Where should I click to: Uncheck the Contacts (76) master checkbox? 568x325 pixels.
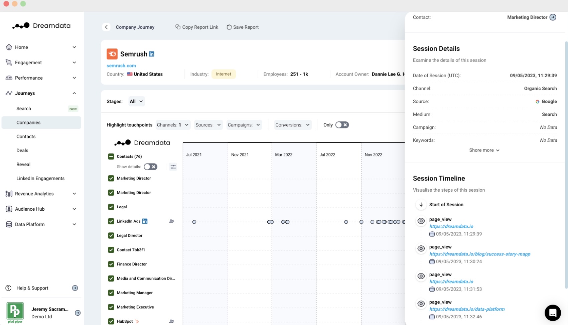click(x=111, y=156)
